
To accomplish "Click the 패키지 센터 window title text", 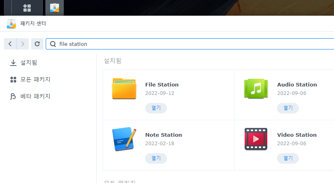I will (33, 23).
